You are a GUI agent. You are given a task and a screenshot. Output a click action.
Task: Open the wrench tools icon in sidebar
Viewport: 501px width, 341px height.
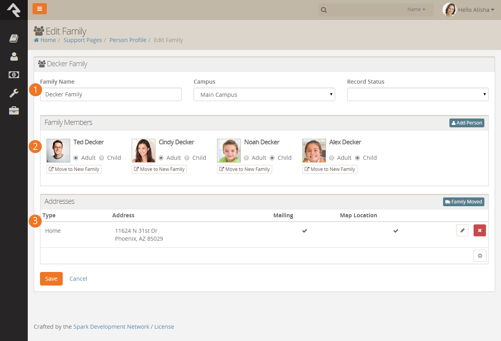(14, 93)
